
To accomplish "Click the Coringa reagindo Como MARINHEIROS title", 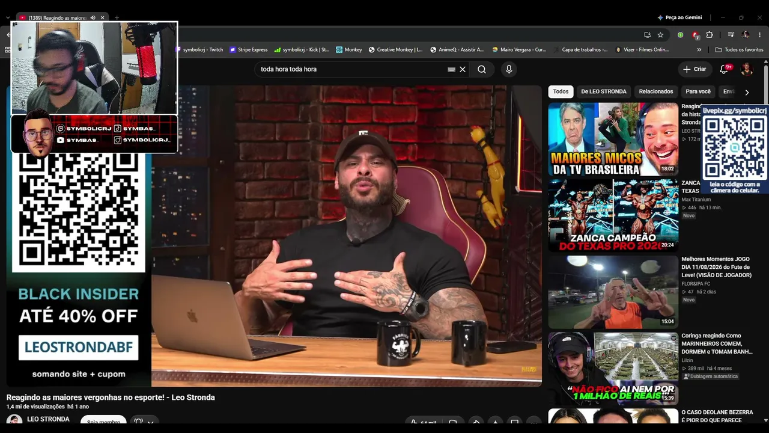I will pyautogui.click(x=717, y=343).
